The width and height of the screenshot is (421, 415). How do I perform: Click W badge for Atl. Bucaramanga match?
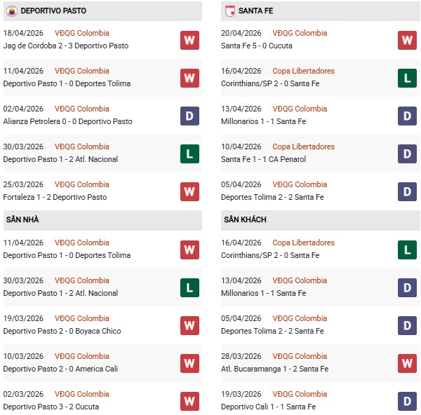(x=407, y=363)
